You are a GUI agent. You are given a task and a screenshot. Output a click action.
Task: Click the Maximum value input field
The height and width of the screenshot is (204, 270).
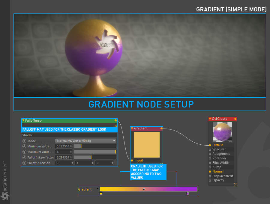pyautogui.click(x=64, y=152)
